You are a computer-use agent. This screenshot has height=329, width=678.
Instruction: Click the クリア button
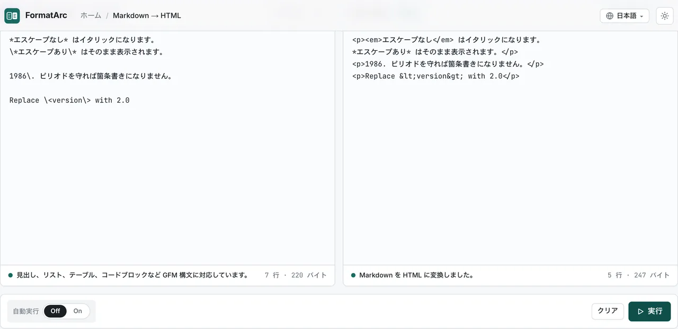tap(608, 311)
